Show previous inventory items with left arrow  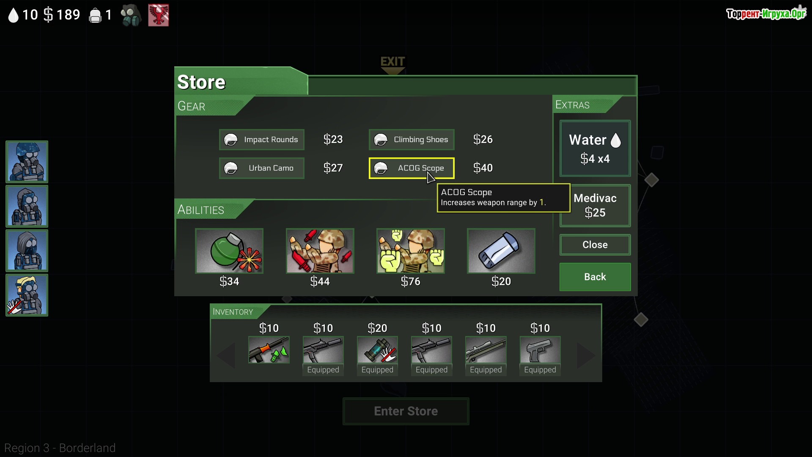(226, 356)
